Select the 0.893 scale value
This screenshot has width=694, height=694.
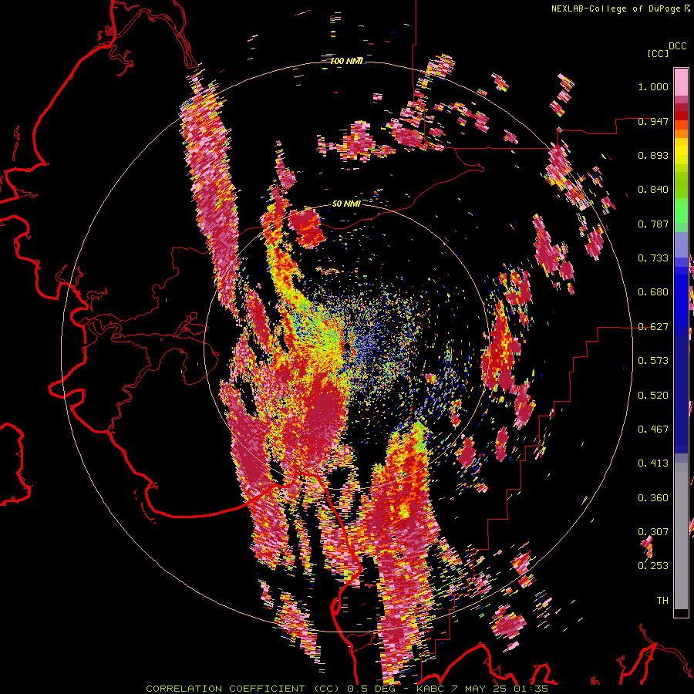653,155
